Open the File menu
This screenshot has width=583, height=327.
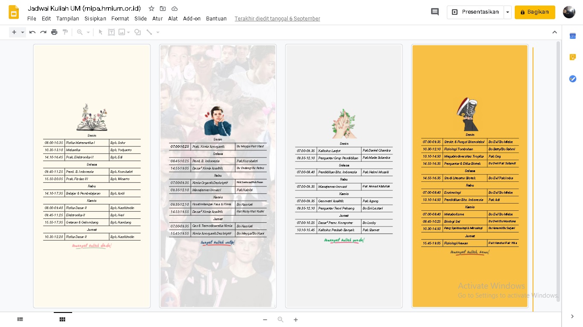point(32,18)
